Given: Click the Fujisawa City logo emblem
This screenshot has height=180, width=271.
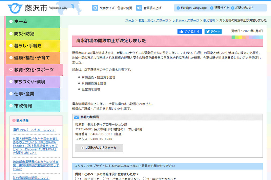Looking at the screenshot, I should (x=15, y=8).
